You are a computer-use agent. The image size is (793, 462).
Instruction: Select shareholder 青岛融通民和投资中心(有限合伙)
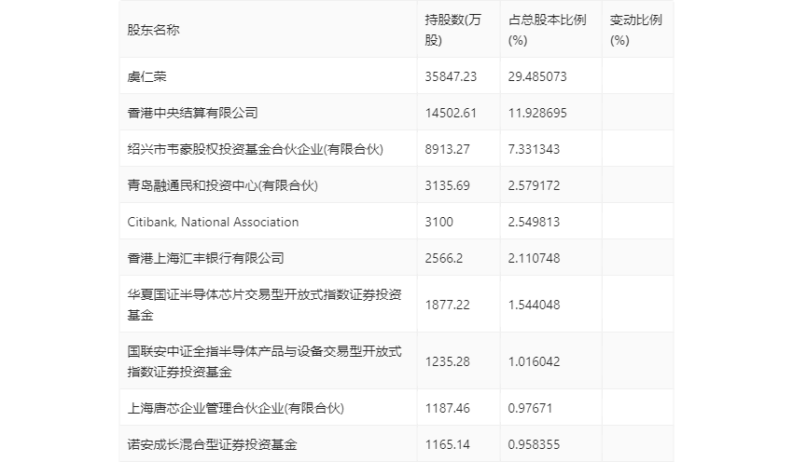pos(223,185)
